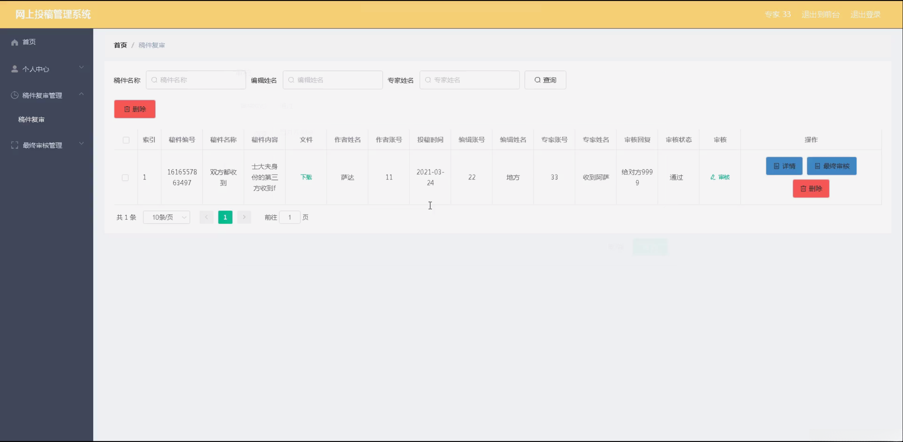Screen dimensions: 903x442
Task: Open the 10条/页 page size dropdown
Action: pos(166,217)
